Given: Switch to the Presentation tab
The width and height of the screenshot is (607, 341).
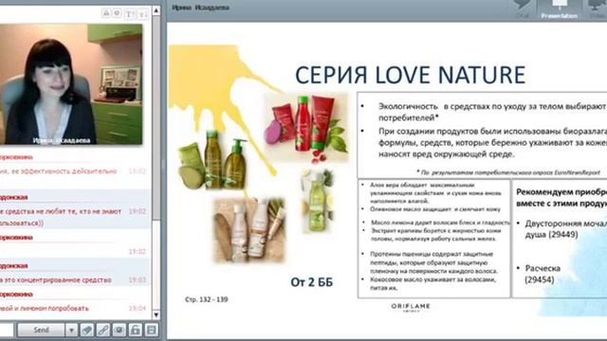Looking at the screenshot, I should 560,9.
